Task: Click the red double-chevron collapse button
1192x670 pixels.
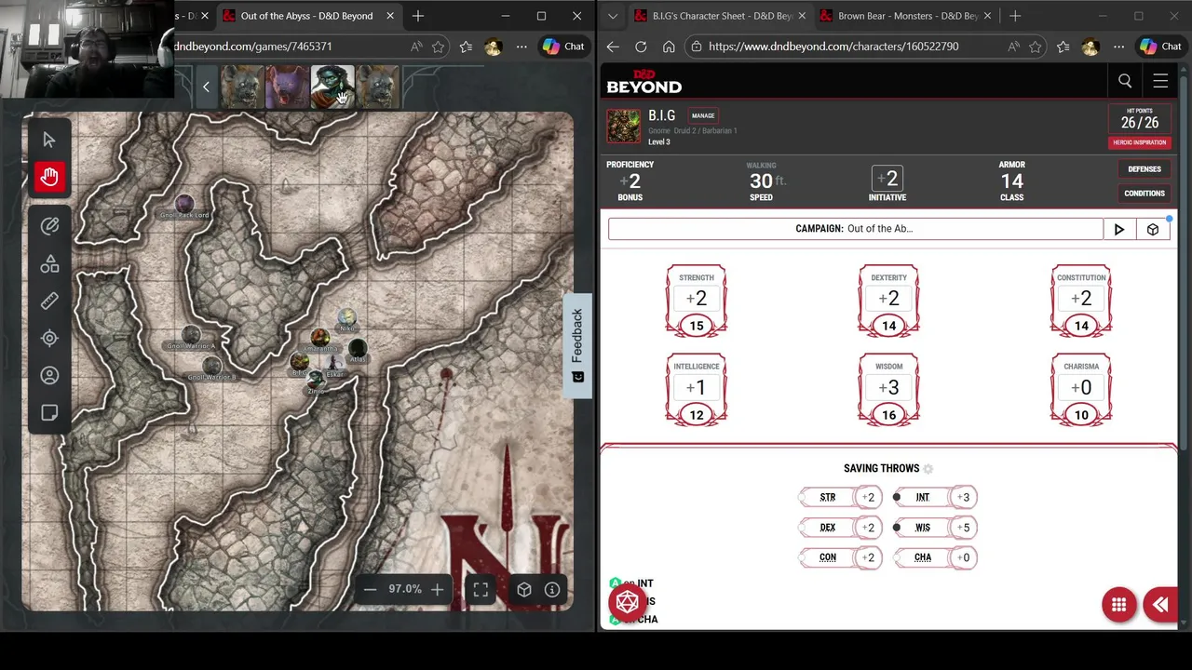Action: click(1160, 605)
